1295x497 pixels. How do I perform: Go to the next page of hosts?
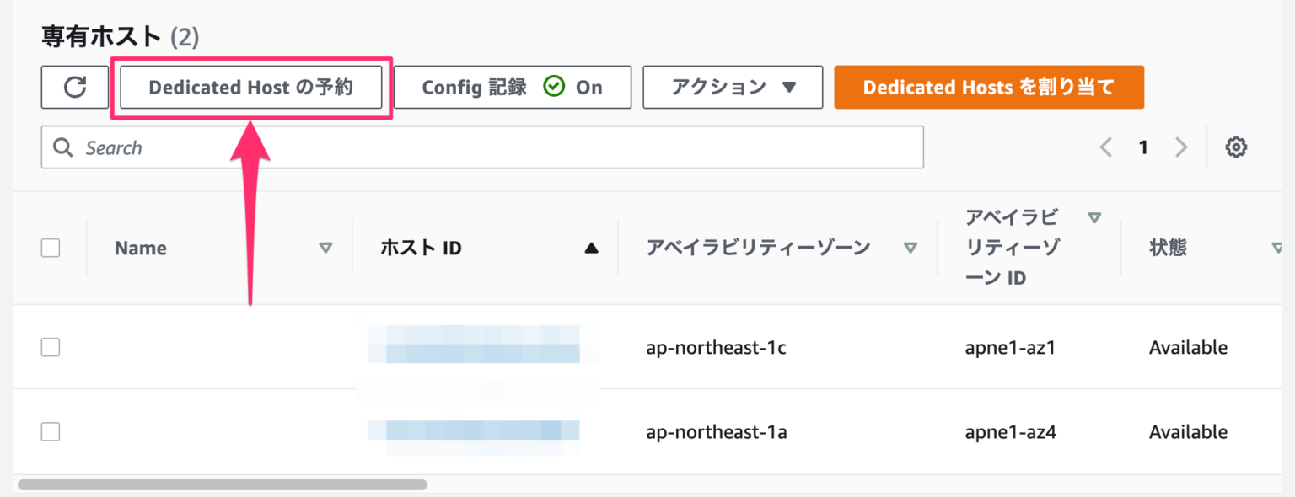pos(1181,147)
